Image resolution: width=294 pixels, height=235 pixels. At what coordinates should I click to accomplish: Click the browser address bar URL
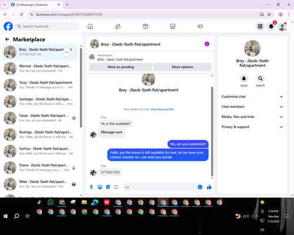click(69, 15)
